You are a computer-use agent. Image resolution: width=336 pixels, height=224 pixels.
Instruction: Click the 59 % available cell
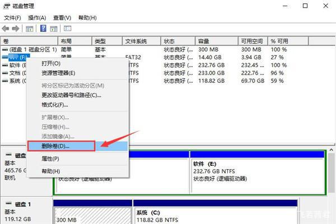277,81
